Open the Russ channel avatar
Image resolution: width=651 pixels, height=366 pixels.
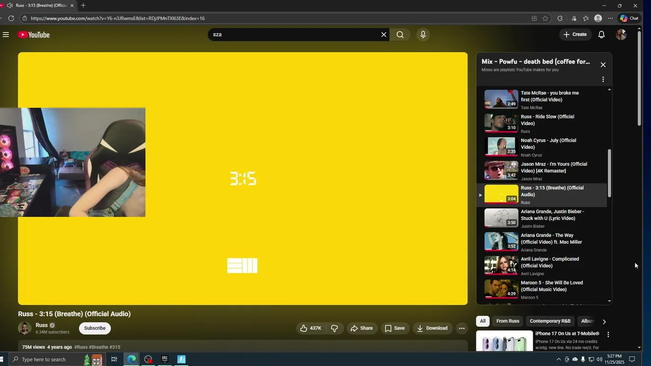point(24,328)
